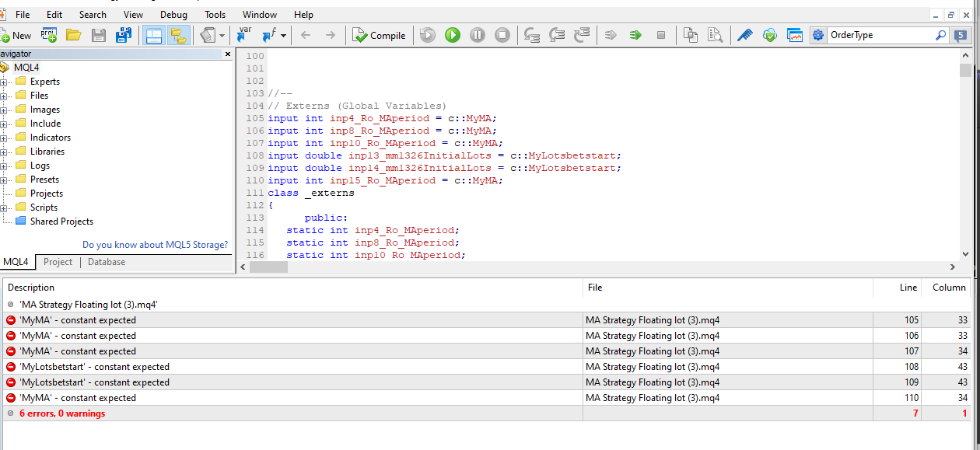Open the Debug menu
Viewport: 980px width, 450px height.
[173, 15]
